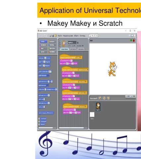Screen dimensions: 141x159
Task: Toggle the direction reporter checkbox
Action: coord(39,124)
